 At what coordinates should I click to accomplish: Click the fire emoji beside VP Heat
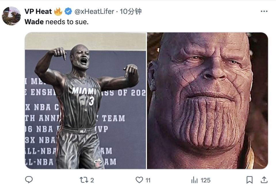coord(58,11)
